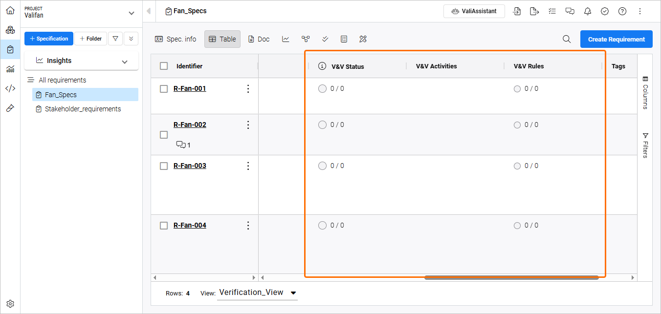Open the comments icon in top bar
The height and width of the screenshot is (314, 661).
(570, 11)
